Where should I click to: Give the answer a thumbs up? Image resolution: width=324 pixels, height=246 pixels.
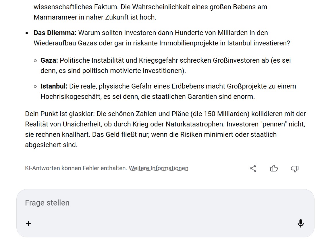[x=274, y=168]
